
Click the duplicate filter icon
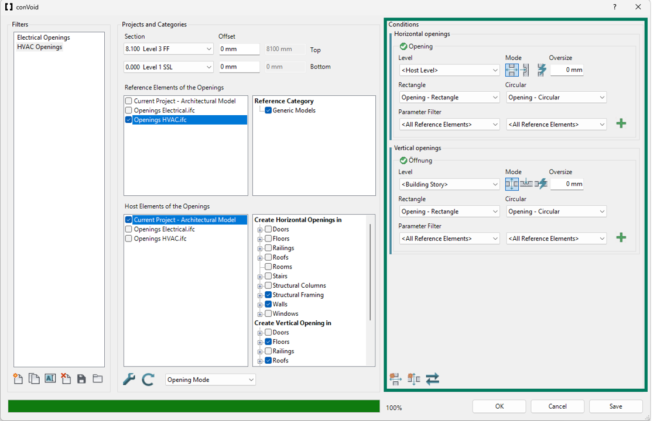34,379
